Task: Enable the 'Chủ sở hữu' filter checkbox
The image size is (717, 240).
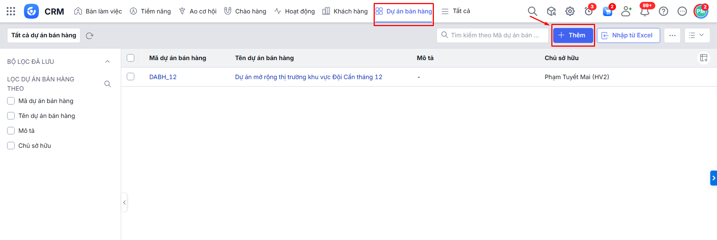Action: point(11,146)
